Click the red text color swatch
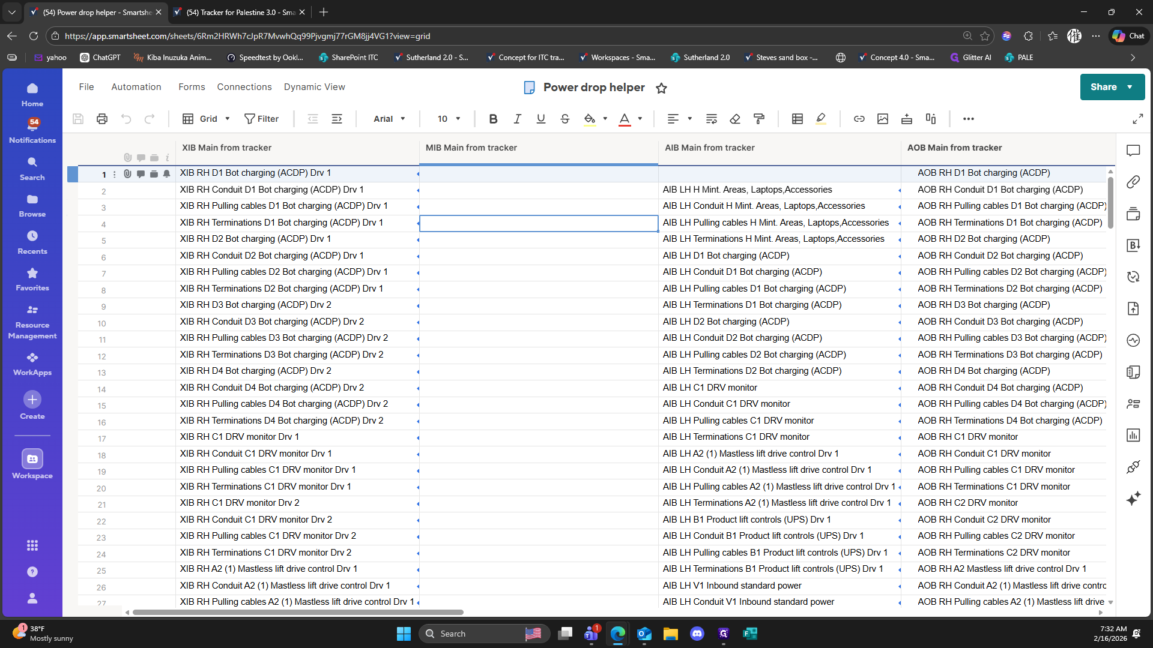Screen dimensions: 1153x648 (625, 119)
